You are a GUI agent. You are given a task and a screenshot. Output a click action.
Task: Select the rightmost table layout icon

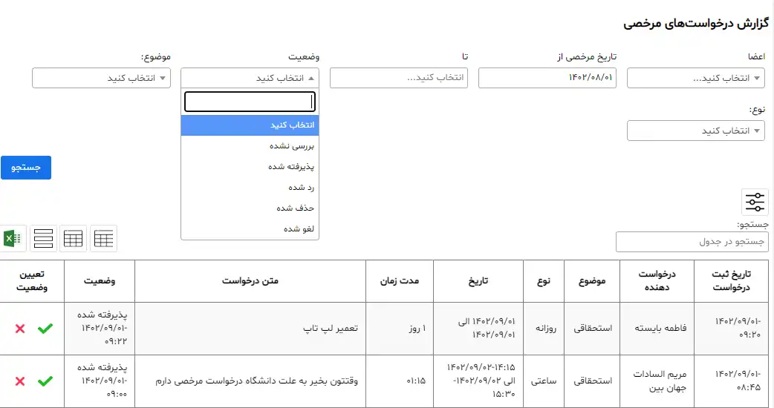[104, 239]
